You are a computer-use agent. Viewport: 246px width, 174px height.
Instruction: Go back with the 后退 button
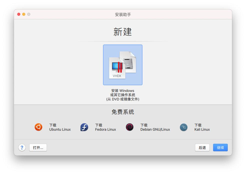pyautogui.click(x=202, y=148)
